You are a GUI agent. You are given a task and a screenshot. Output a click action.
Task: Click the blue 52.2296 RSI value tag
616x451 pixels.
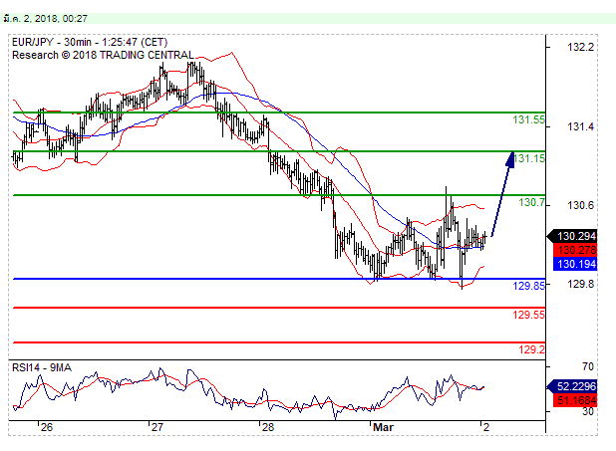(572, 386)
